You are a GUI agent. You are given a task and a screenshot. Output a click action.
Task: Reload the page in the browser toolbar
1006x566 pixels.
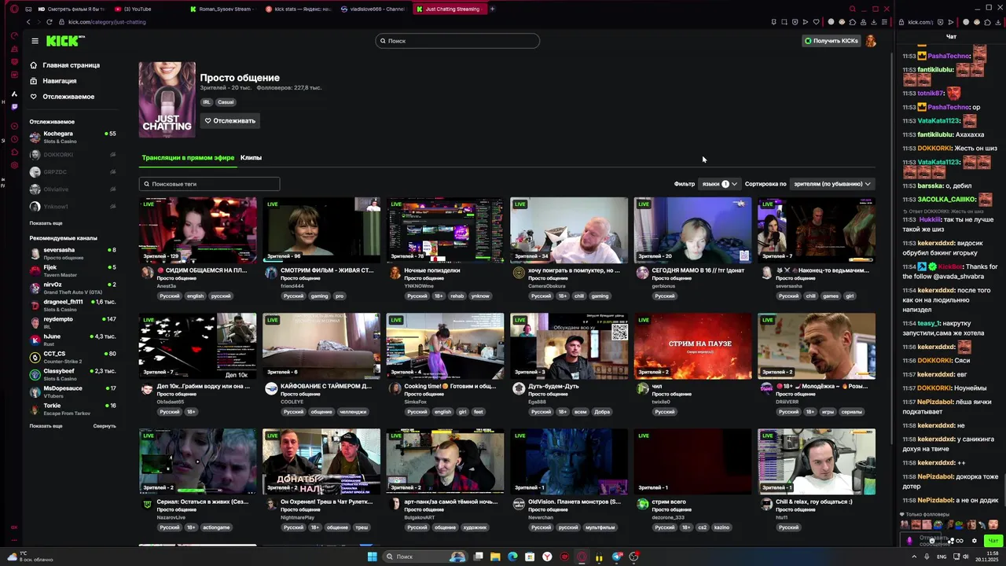49,22
